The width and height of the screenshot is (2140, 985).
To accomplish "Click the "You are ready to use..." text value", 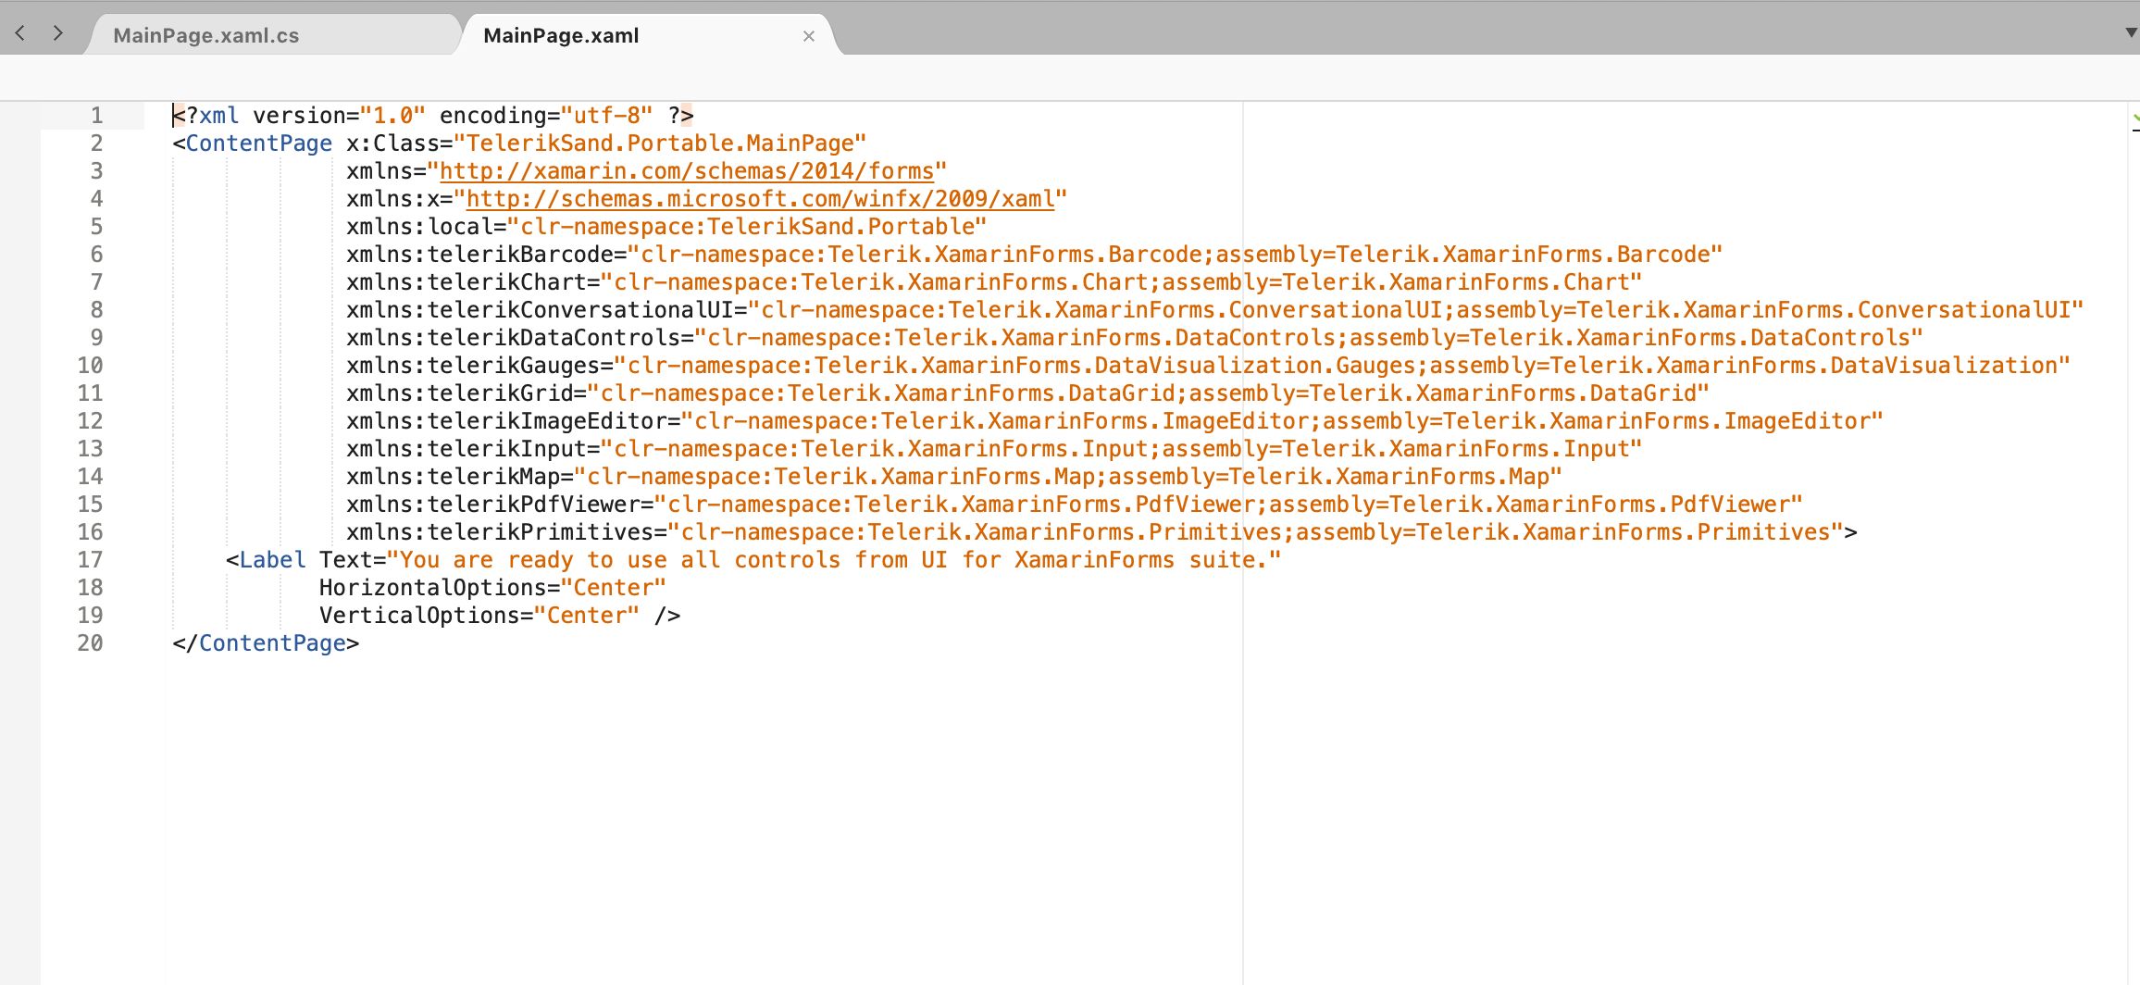I will tap(834, 560).
